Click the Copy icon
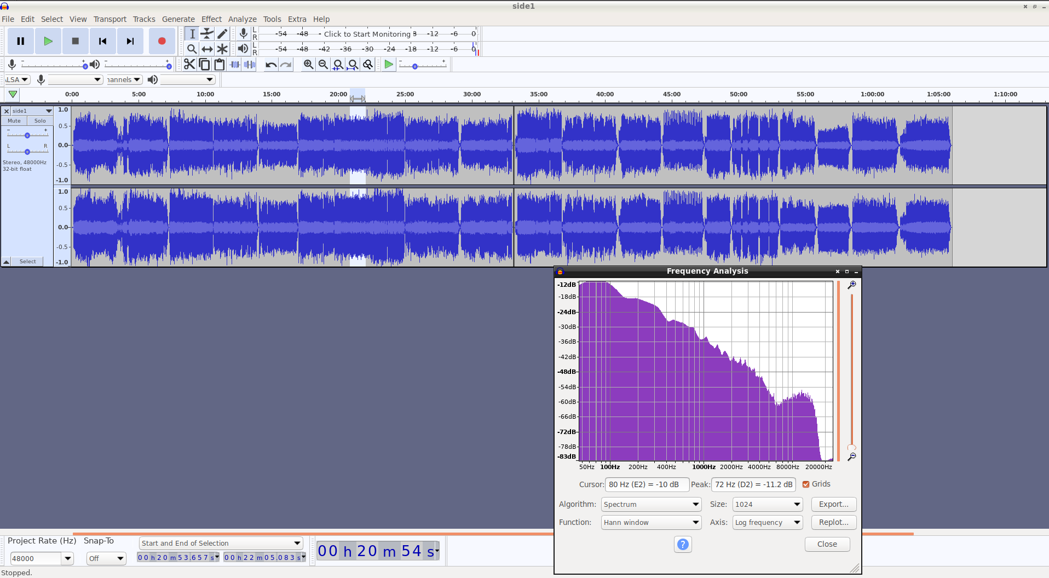Viewport: 1049px width, 578px height. (x=204, y=65)
